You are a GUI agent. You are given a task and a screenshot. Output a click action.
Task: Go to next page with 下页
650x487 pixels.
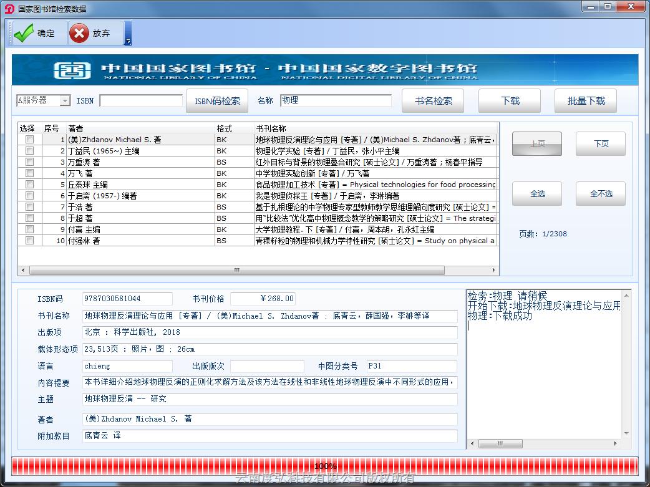(600, 144)
